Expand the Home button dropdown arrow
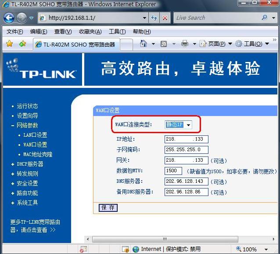Viewport: 280px width, 254px height. click(153, 44)
